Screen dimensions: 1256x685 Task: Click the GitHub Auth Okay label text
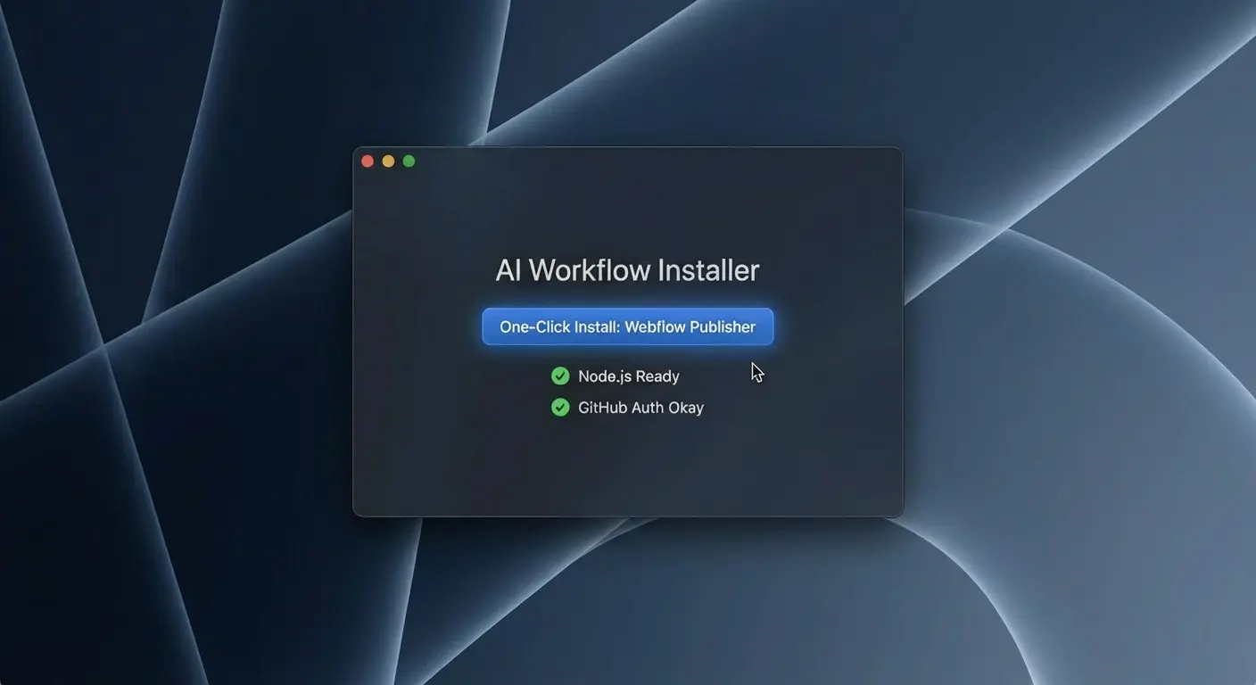640,408
